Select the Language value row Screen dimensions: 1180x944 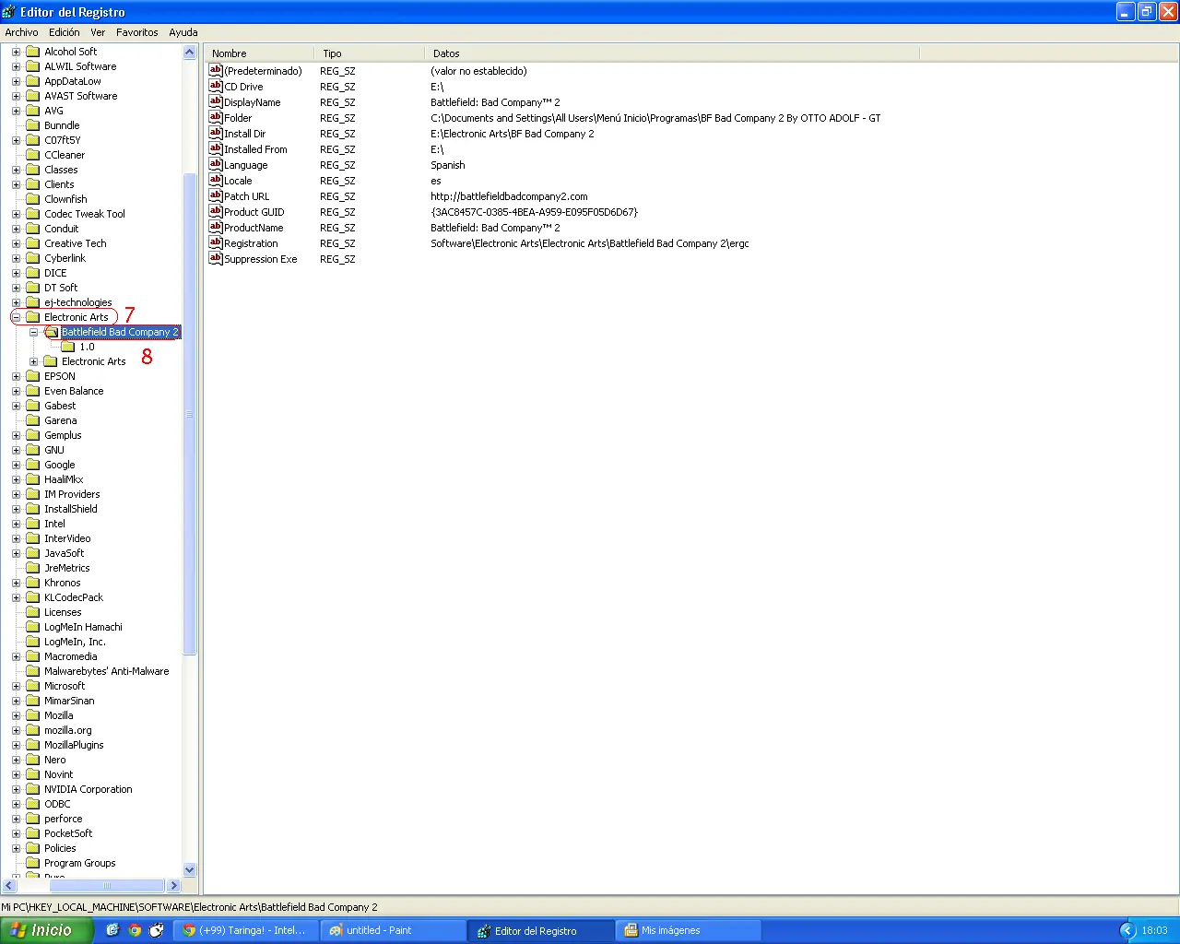pyautogui.click(x=246, y=165)
